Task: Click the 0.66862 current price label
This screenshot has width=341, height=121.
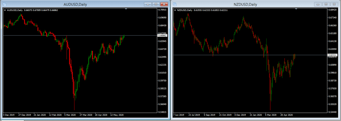Action: click(162, 35)
